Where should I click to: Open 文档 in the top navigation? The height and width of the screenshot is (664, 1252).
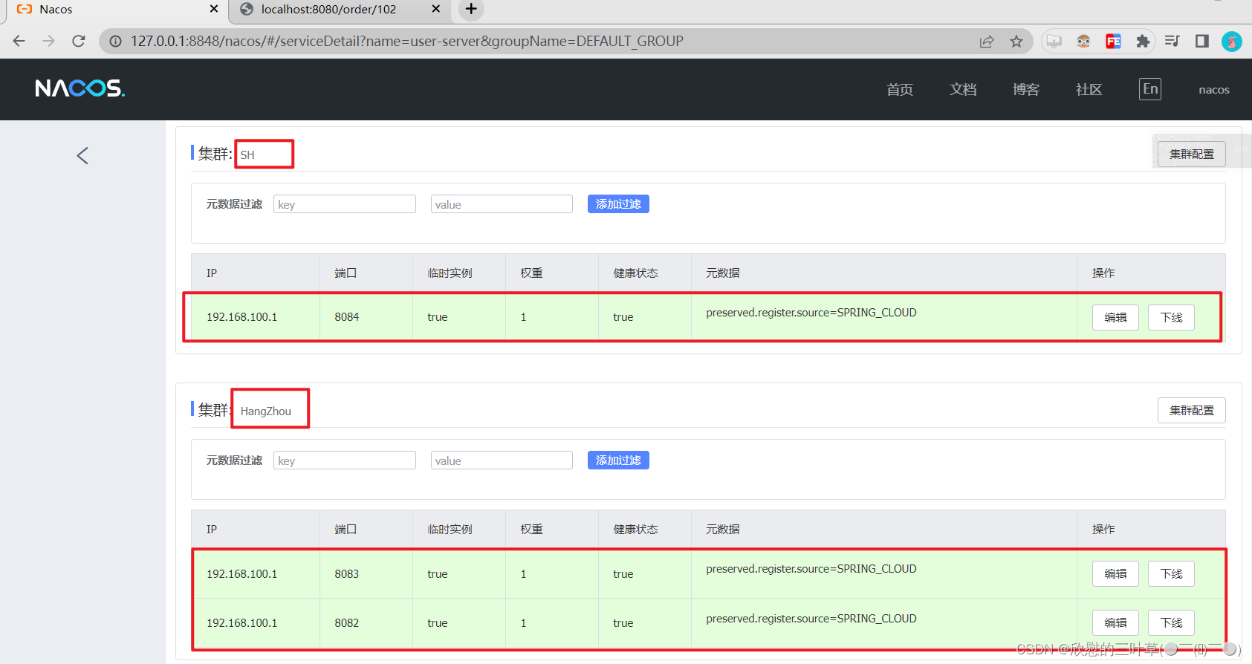[963, 90]
